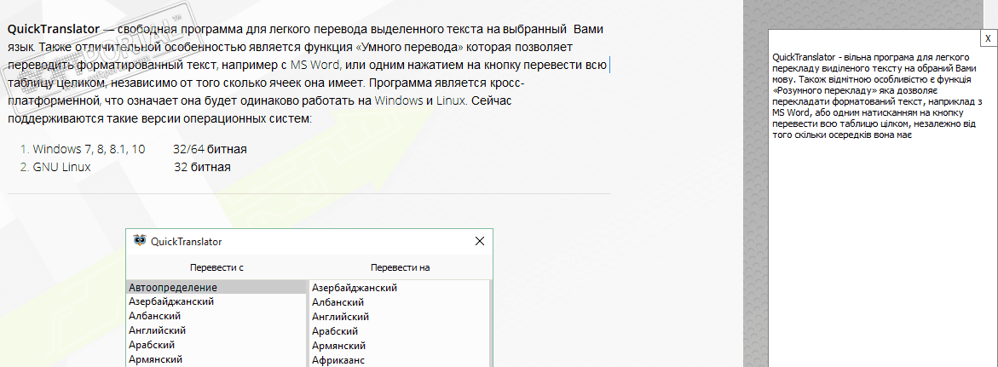The width and height of the screenshot is (998, 367).
Task: Select Английский in the Перевести с list
Action: point(216,330)
